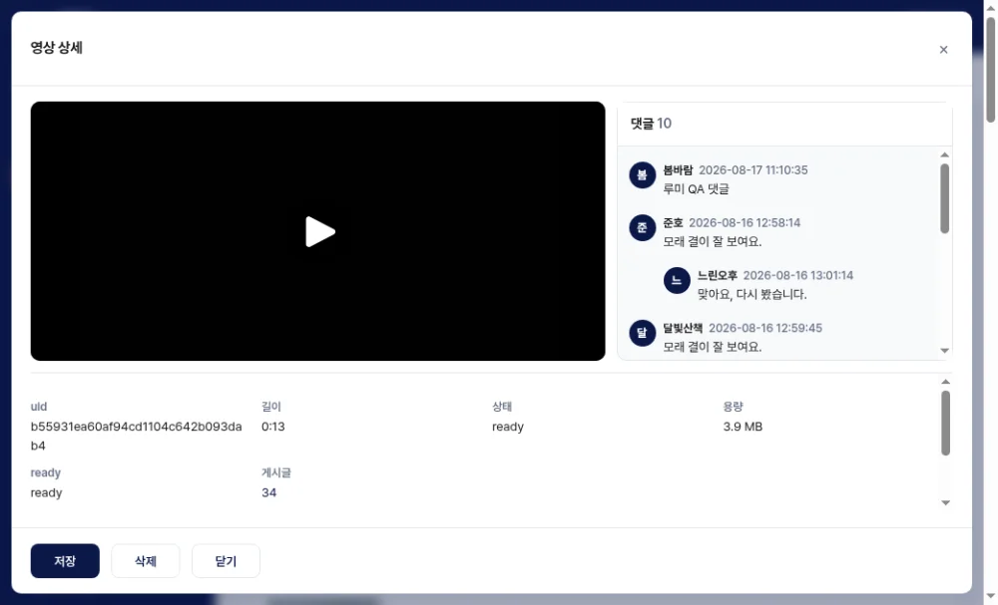The height and width of the screenshot is (605, 998).
Task: Click the timestamp 2026-08-16 13:01:14
Action: (x=798, y=275)
